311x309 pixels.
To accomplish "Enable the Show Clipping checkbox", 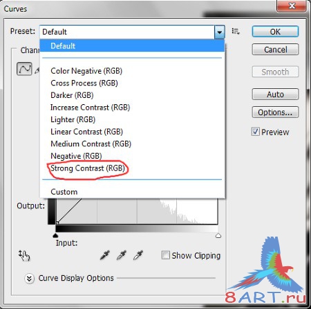I will coord(165,255).
